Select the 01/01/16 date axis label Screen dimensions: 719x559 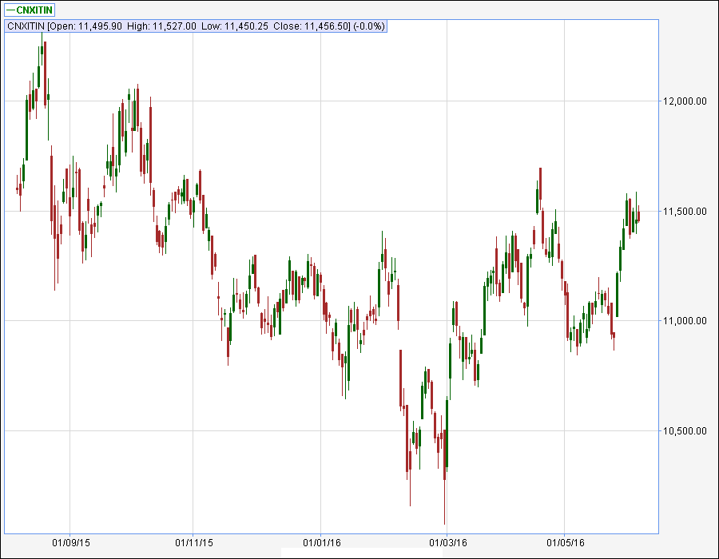pos(323,541)
